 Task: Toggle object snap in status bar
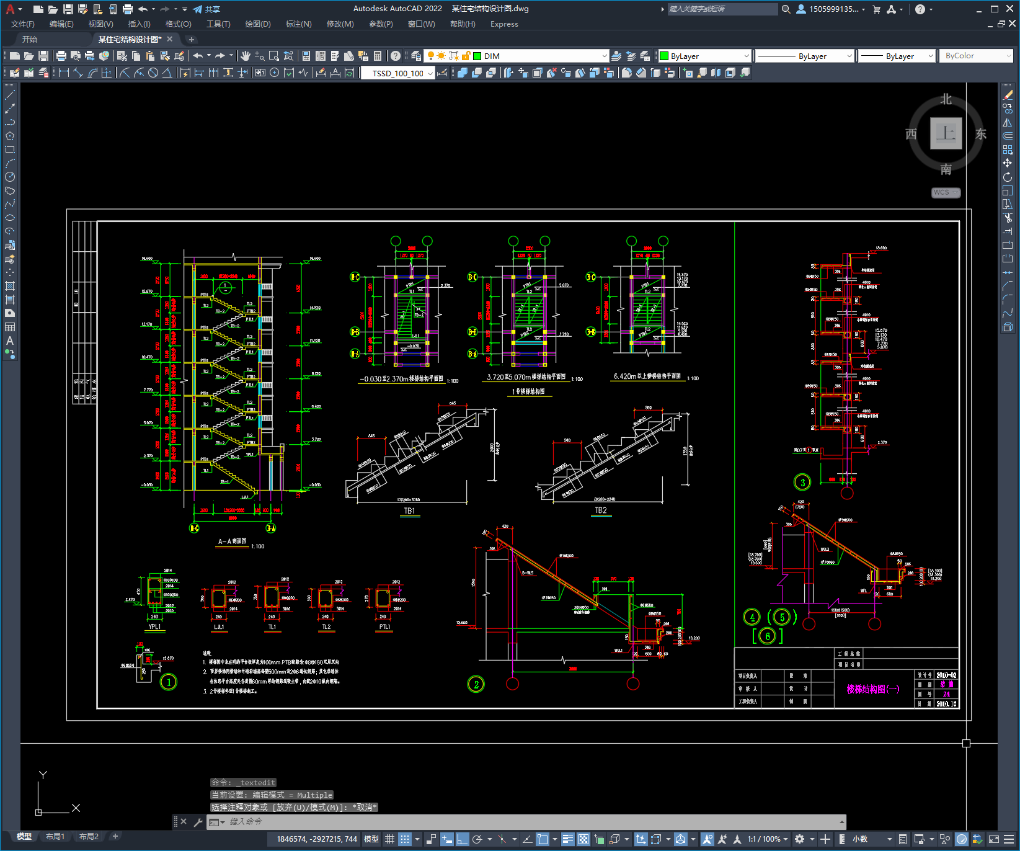pos(543,839)
